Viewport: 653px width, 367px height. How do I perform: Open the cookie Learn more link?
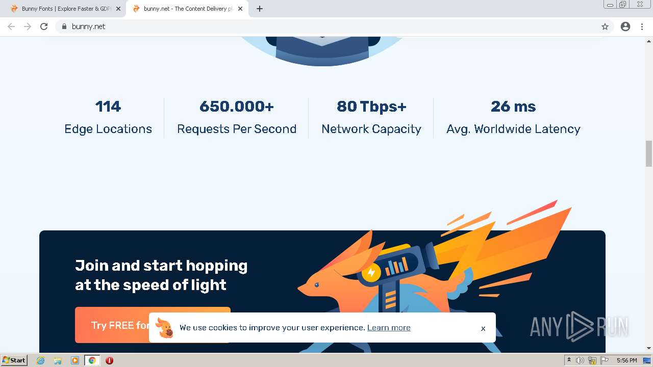(x=389, y=328)
